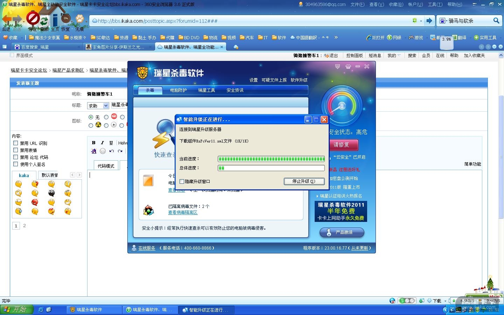The image size is (504, 315).
Task: Click the 停止升级(S) button
Action: click(304, 181)
